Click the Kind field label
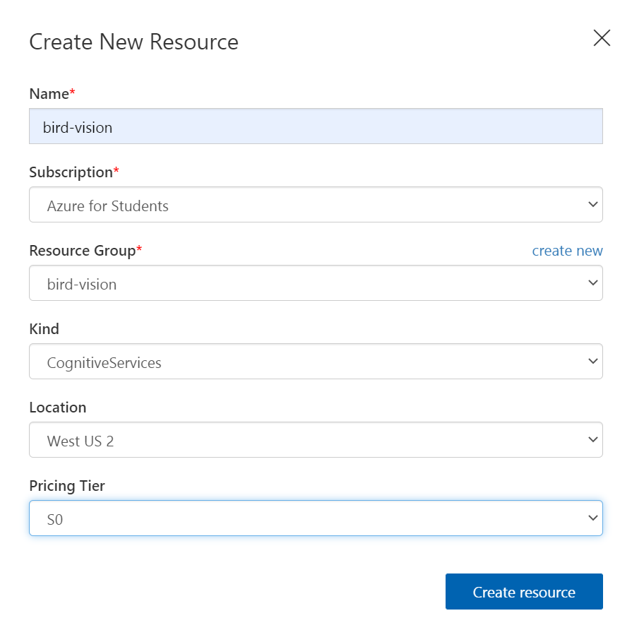 (44, 328)
